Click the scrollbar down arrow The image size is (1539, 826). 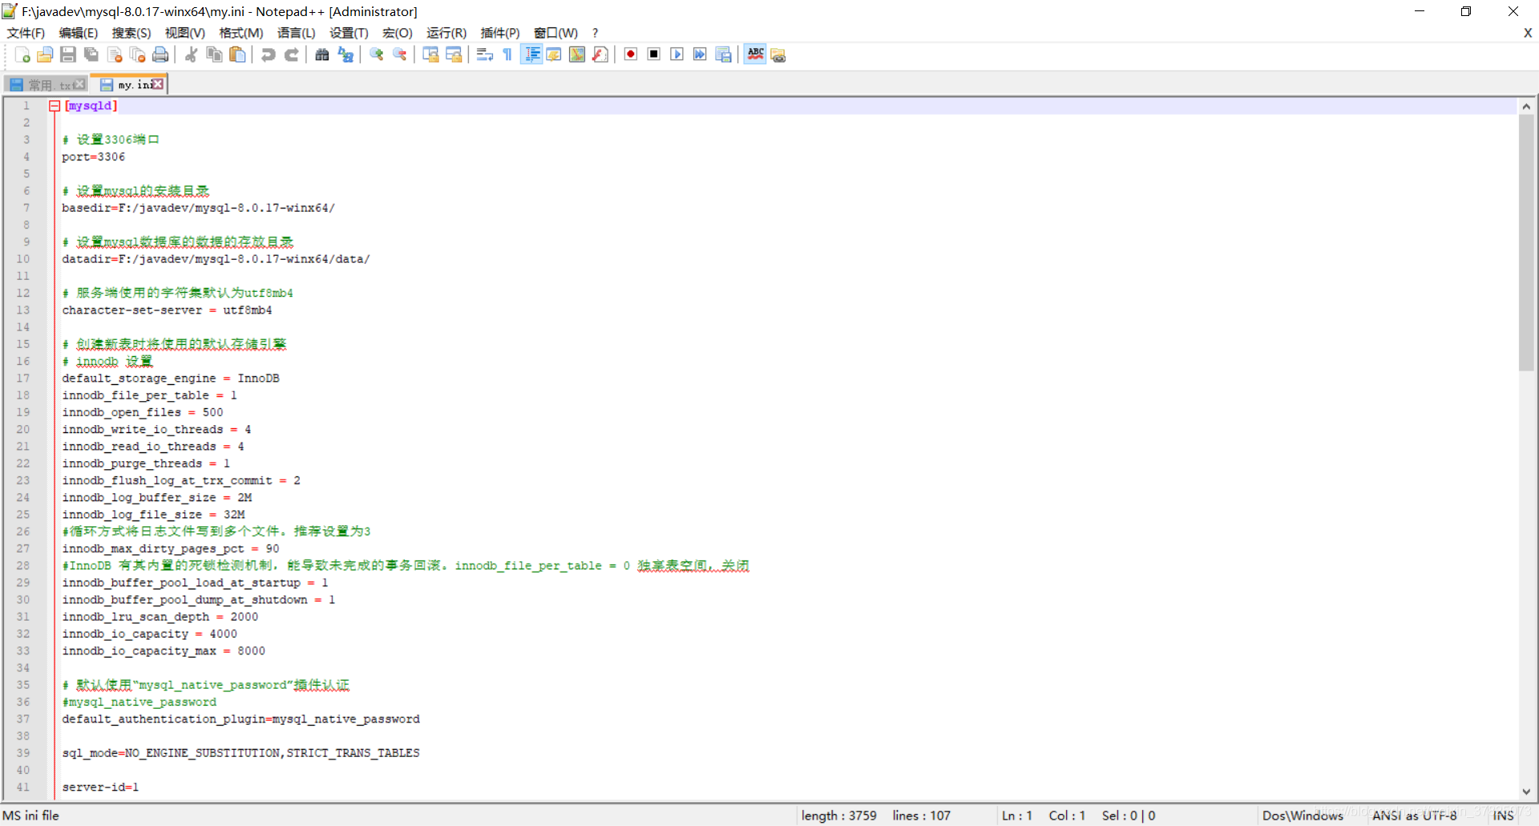1526,792
